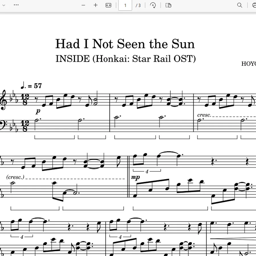
Task: Expand the chevron dropdown in toolbar
Action: tap(4, 5)
